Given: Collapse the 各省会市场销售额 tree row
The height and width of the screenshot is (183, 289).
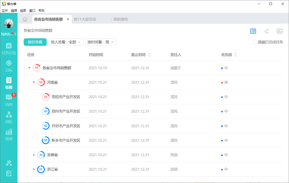Looking at the screenshot, I should (x=29, y=68).
